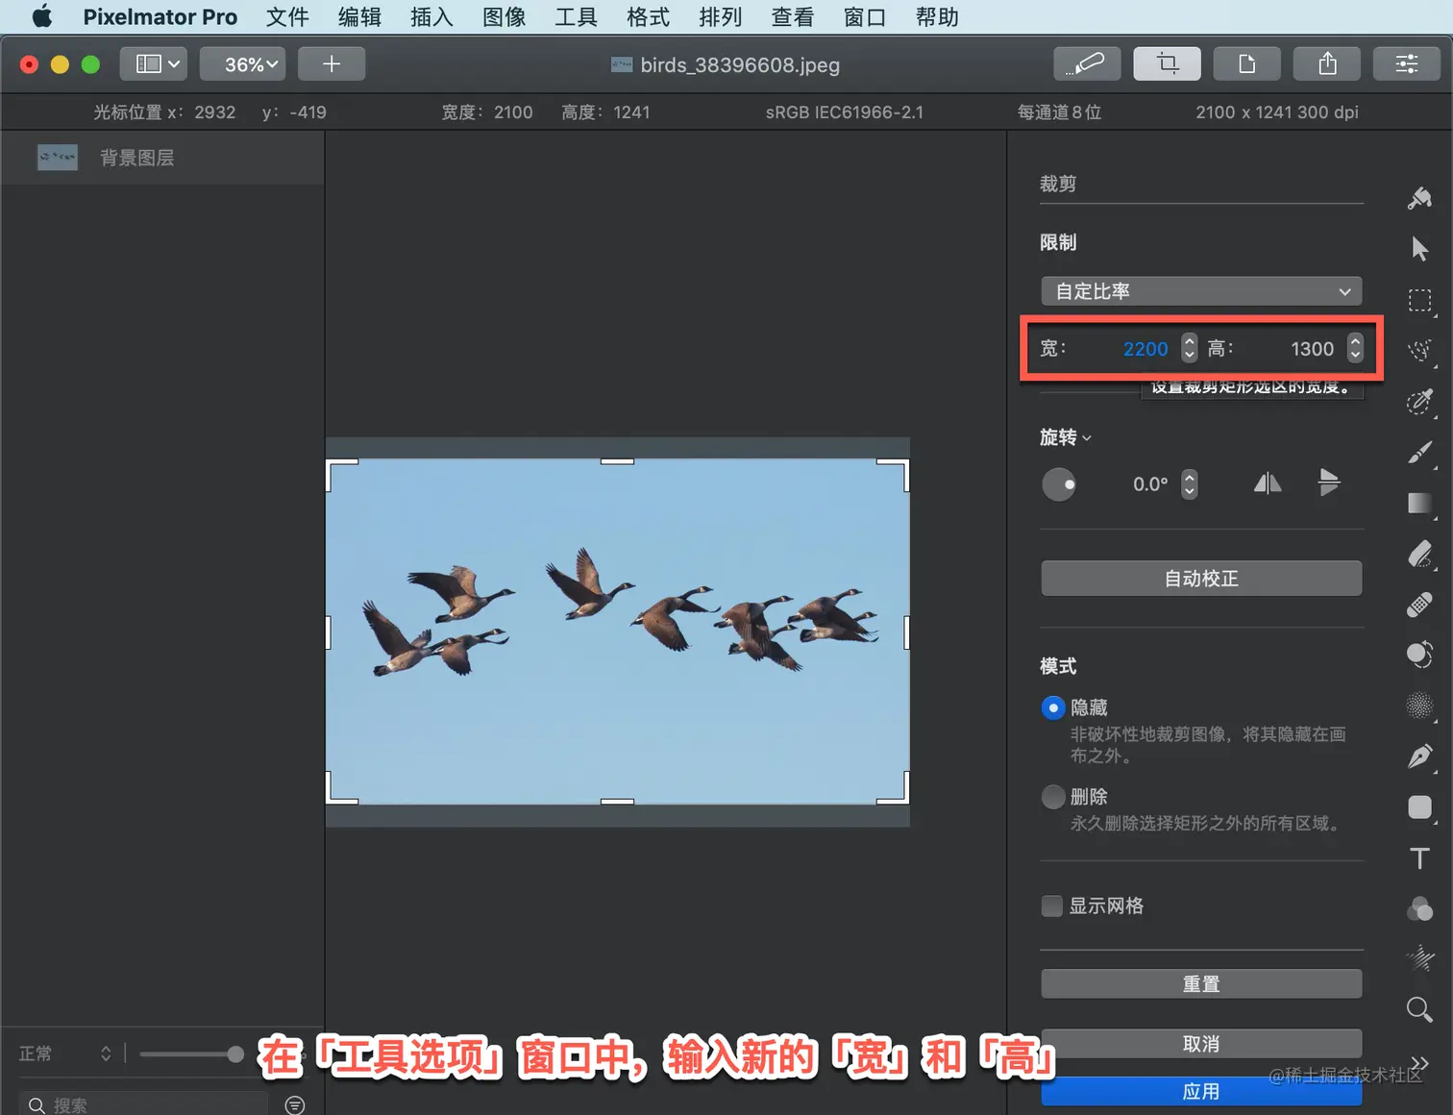This screenshot has height=1115, width=1453.
Task: Open the 图像 menu
Action: coord(504,17)
